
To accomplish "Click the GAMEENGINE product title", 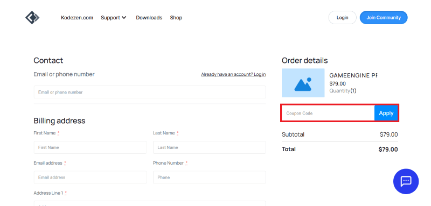I will (353, 75).
